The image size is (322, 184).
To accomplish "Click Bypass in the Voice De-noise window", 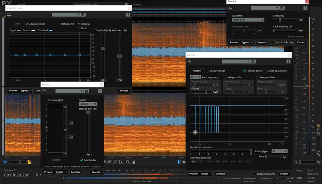I will [24, 91].
